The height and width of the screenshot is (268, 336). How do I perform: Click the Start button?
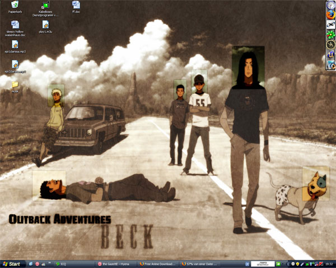coord(12,264)
